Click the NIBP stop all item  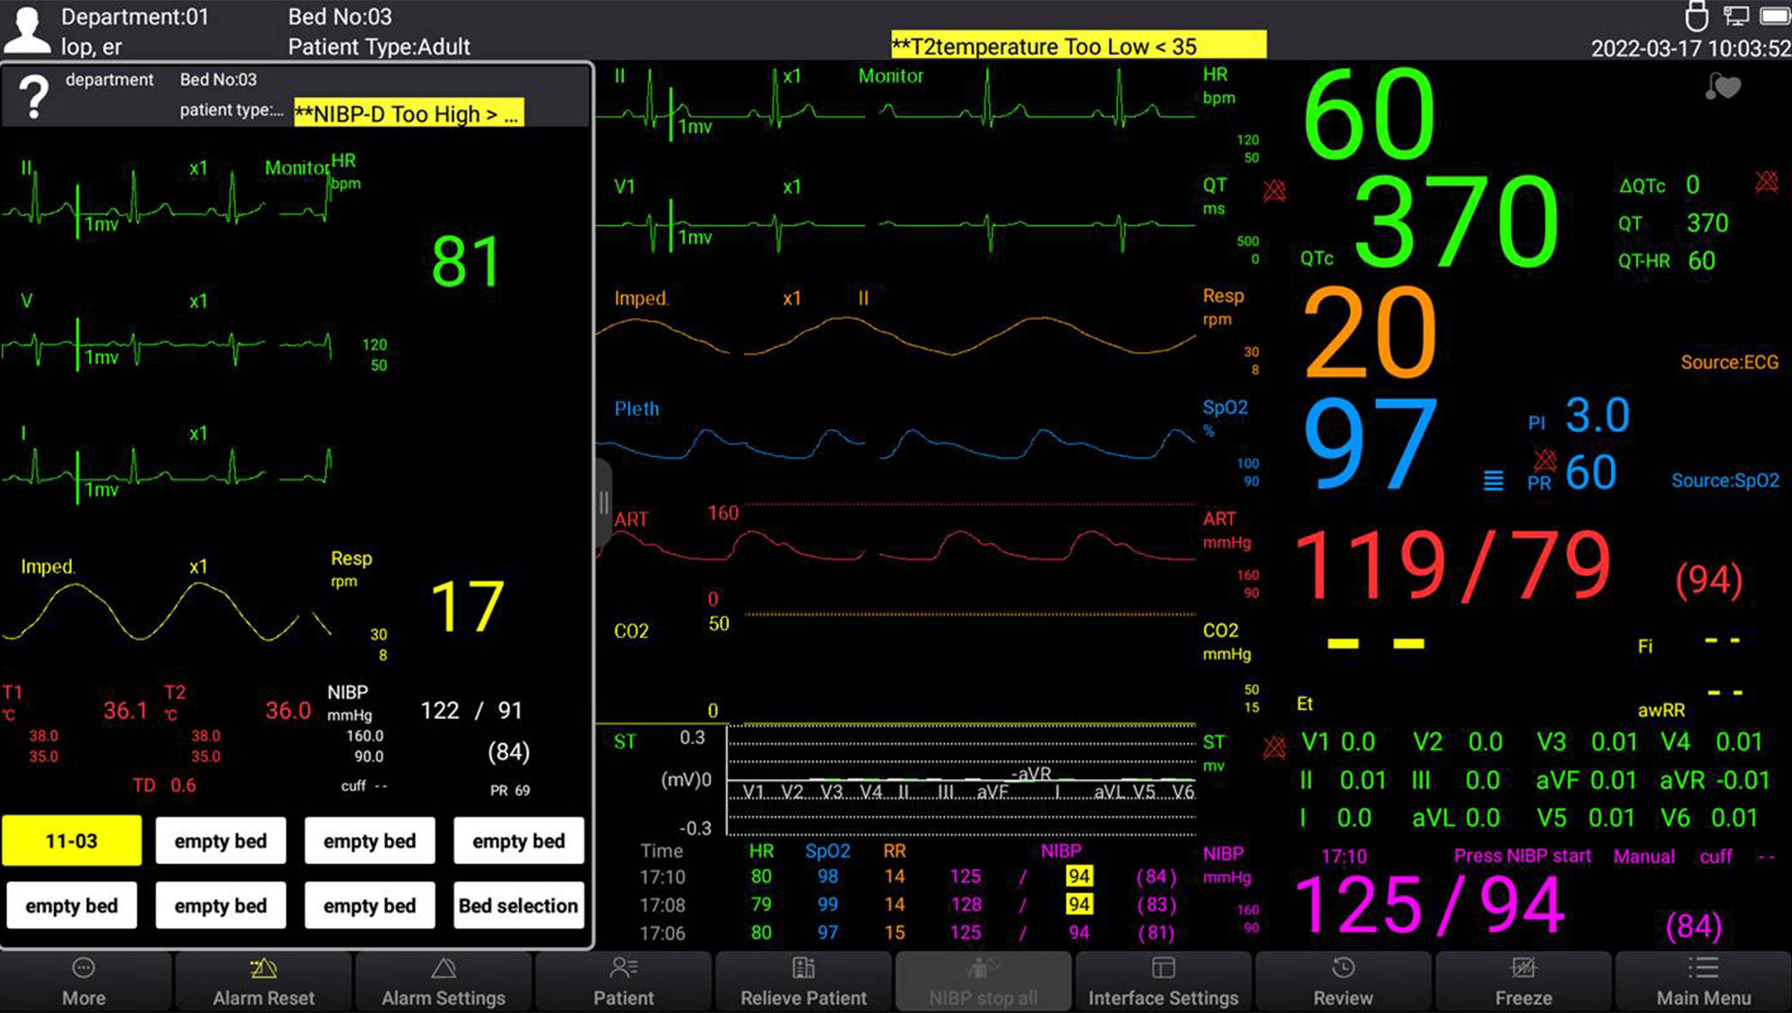(x=983, y=981)
